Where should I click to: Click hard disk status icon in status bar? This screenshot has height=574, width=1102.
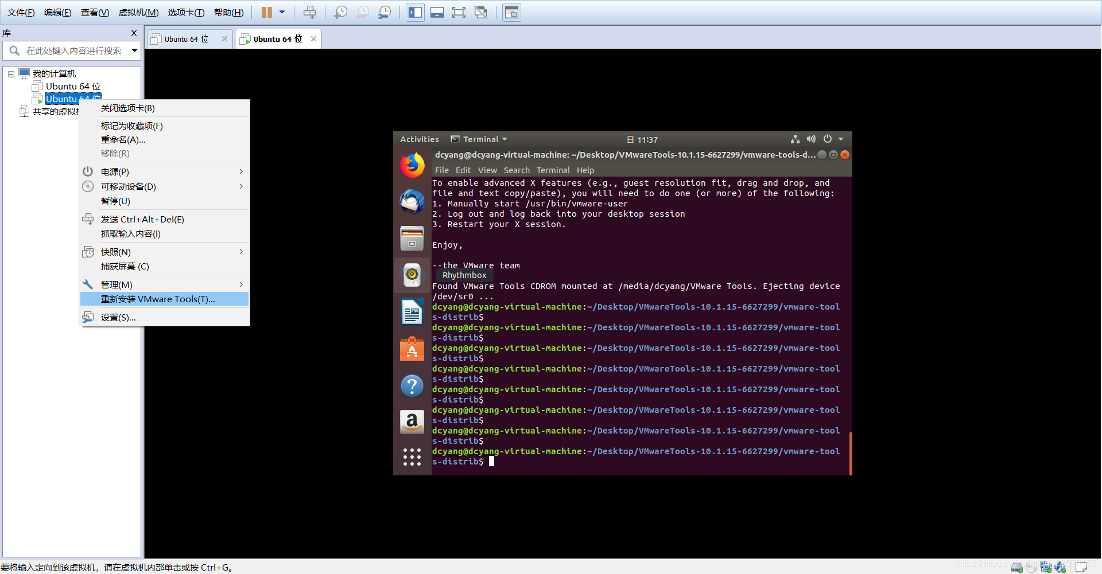pyautogui.click(x=1017, y=567)
